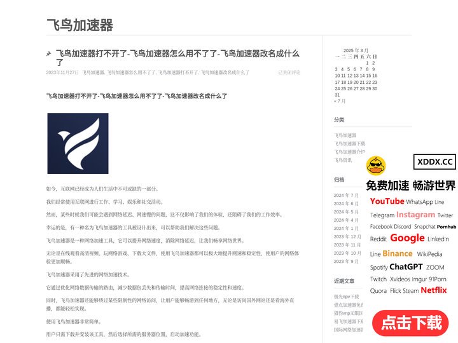The height and width of the screenshot is (343, 458).
Task: Click the 2025 年 3 月 calendar caption
Action: pos(356,50)
